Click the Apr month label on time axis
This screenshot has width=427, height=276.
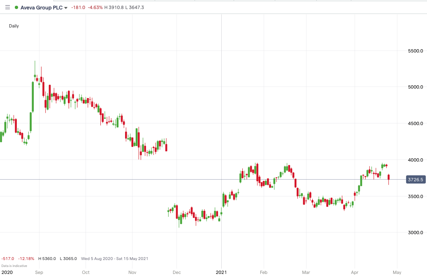coord(355,272)
